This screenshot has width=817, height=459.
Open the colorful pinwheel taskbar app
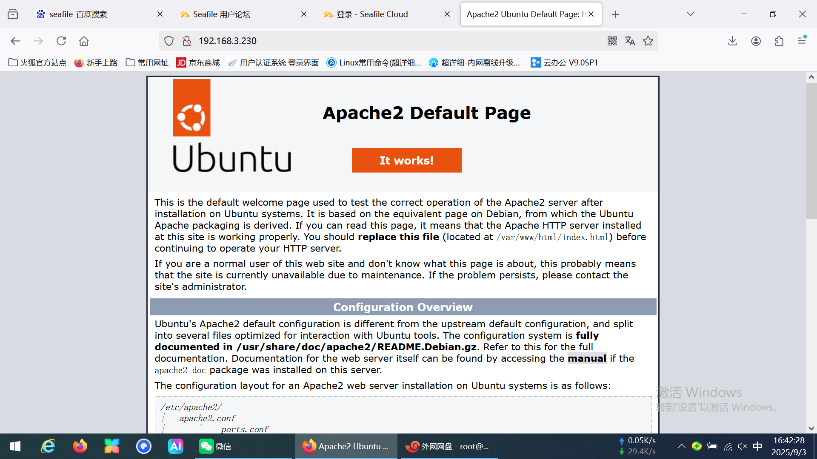[111, 446]
